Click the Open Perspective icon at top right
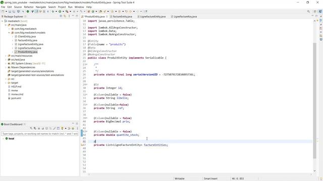The width and height of the screenshot is (323, 181). (315, 12)
